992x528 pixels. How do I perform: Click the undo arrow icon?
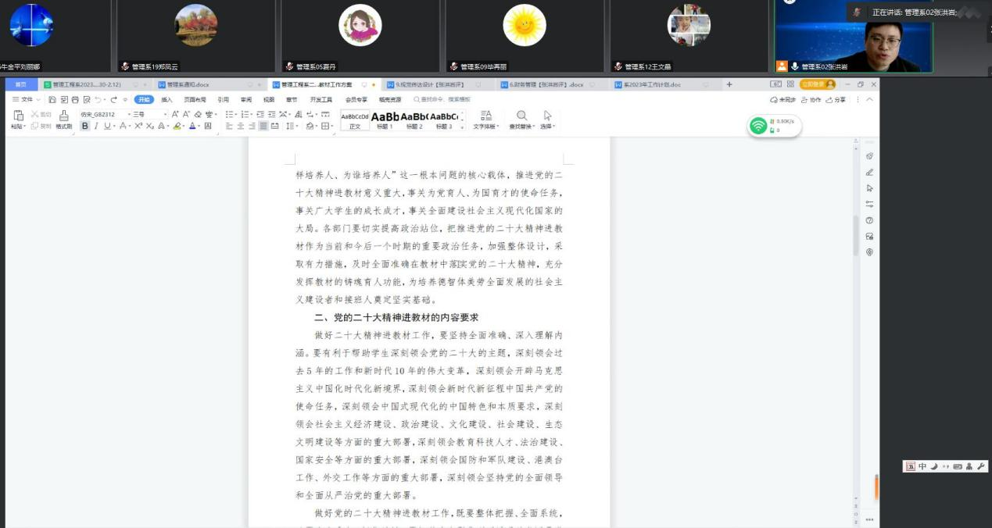pyautogui.click(x=98, y=99)
